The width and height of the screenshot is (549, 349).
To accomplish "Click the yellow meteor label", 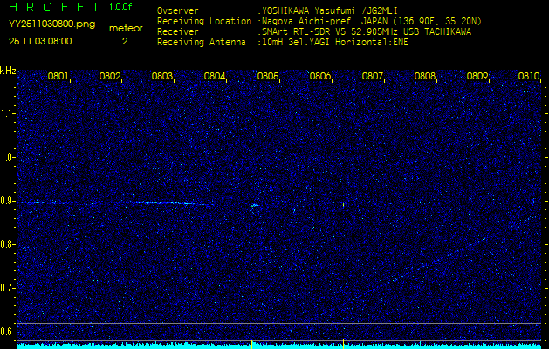I will (125, 28).
